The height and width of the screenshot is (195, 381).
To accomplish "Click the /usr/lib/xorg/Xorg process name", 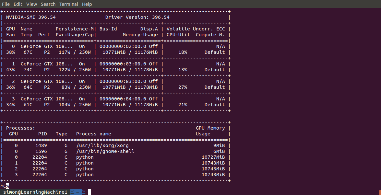I will [x=103, y=145].
